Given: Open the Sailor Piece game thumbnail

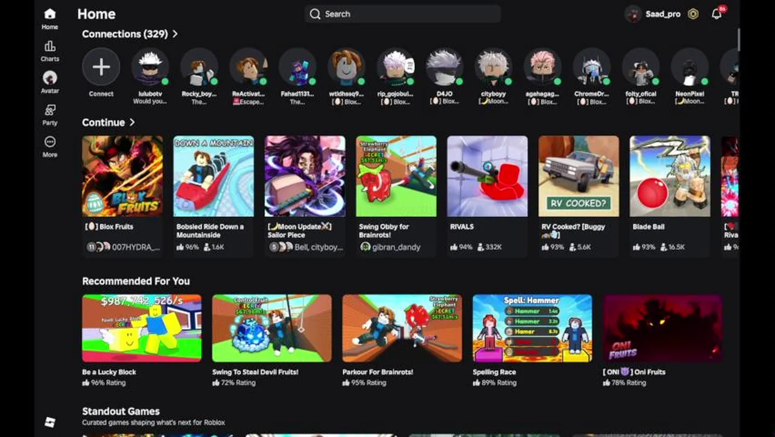Looking at the screenshot, I should click(x=305, y=176).
